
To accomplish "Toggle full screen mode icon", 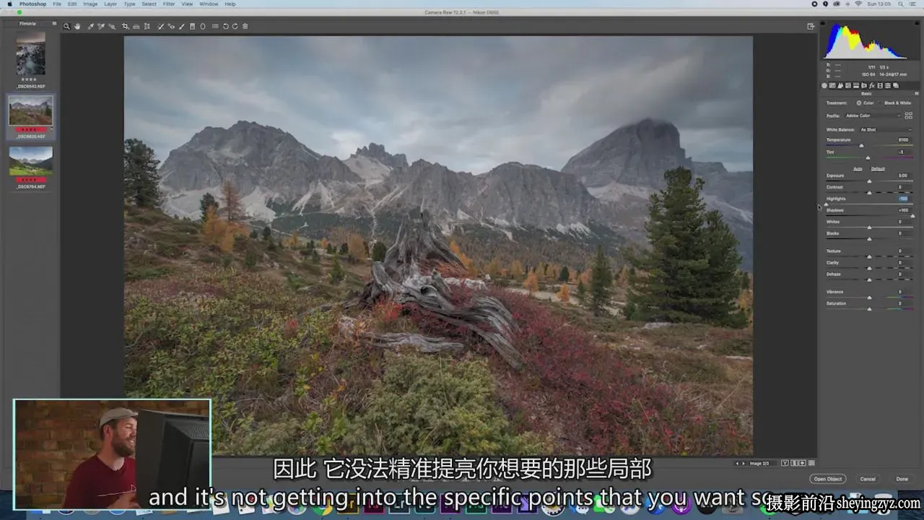I will point(811,27).
